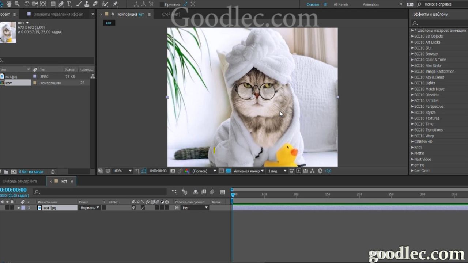Select the Type text tool

(x=69, y=4)
